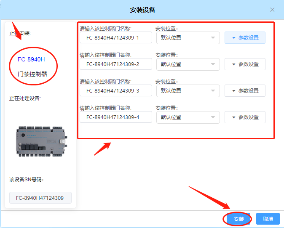Open the first door's 安装位置 dropdown
The height and width of the screenshot is (228, 284).
tap(188, 38)
